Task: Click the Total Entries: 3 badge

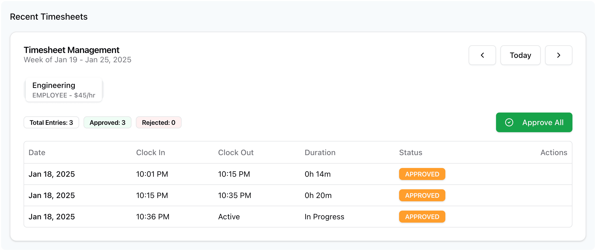Action: [x=51, y=122]
